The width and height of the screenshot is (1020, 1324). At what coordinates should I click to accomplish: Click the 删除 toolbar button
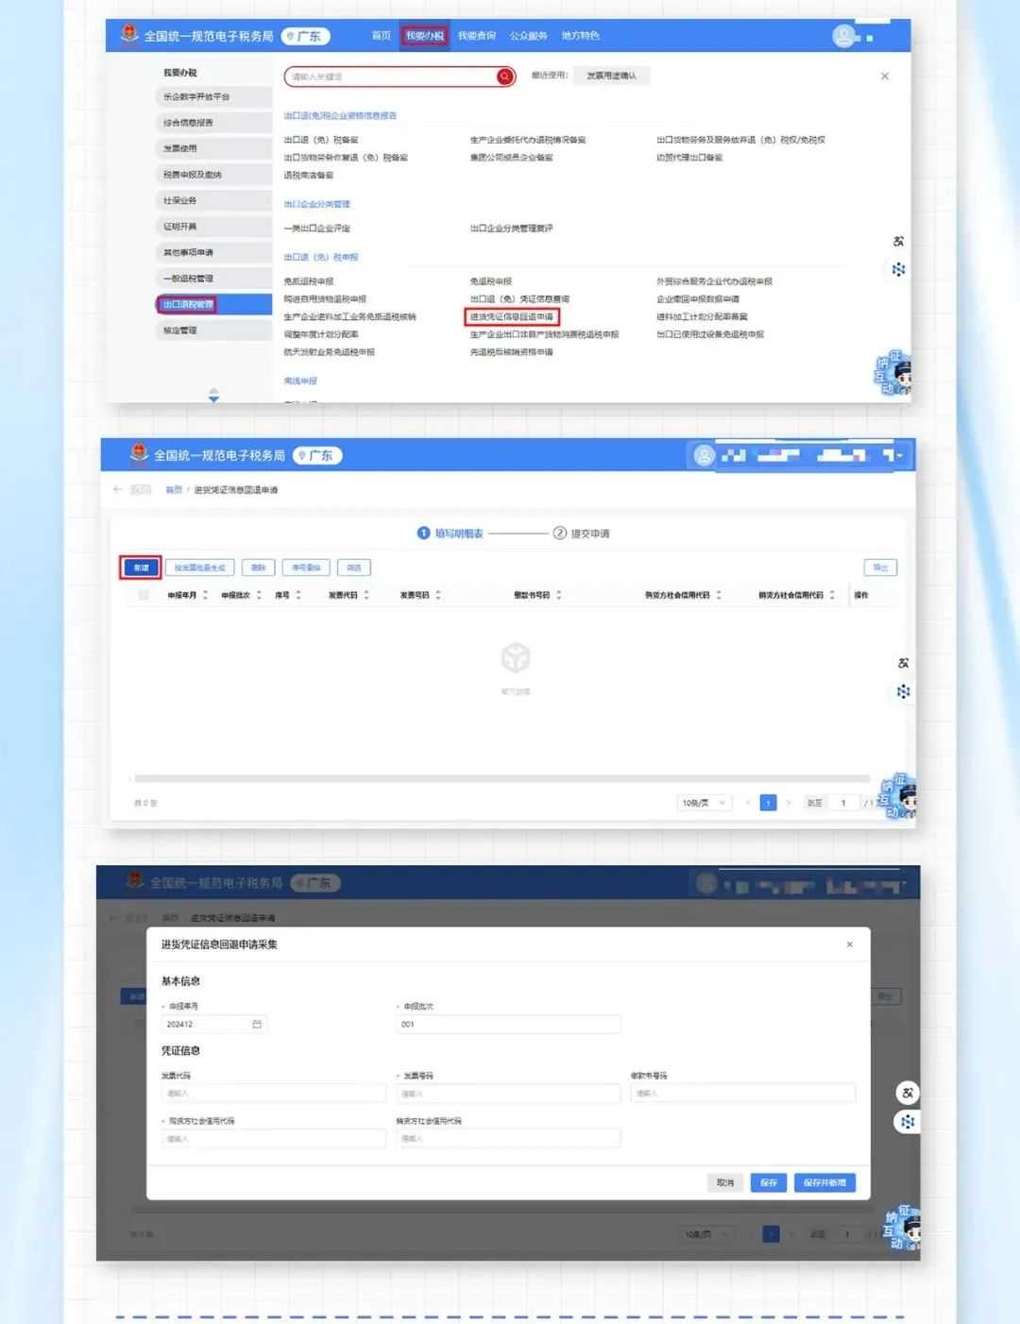[x=258, y=568]
